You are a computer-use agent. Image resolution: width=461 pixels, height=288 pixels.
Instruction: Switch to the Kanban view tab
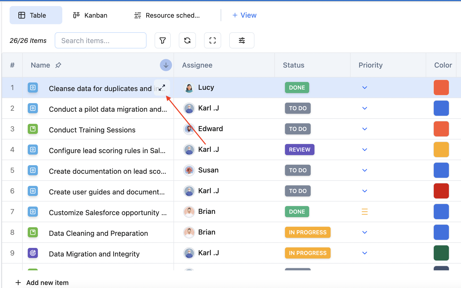90,15
